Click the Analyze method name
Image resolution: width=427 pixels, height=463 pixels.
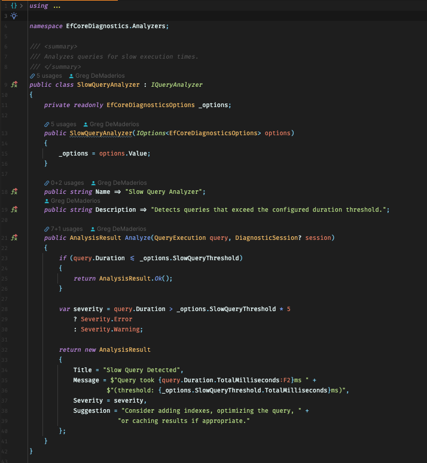[x=138, y=237]
